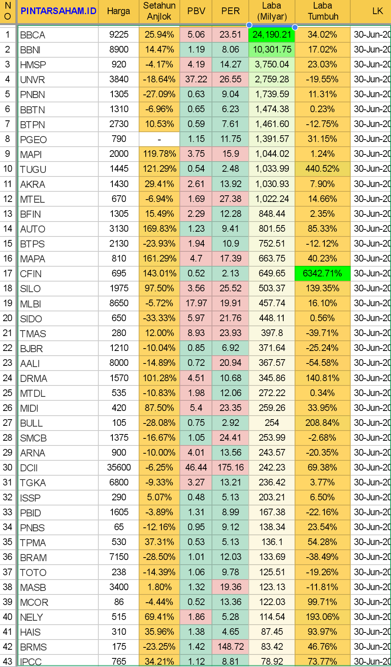Click the TUGU ticker cell

[58, 169]
